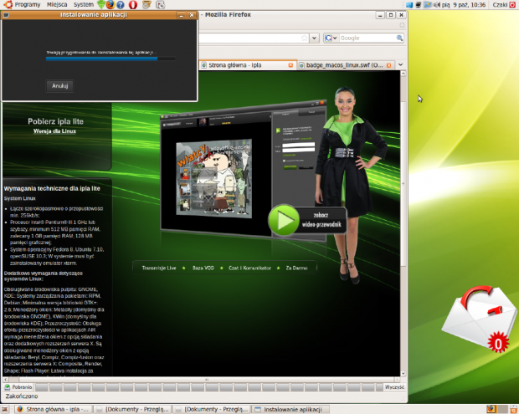The height and width of the screenshot is (414, 519).
Task: Clear downloads with Wyczyść button
Action: (x=394, y=387)
